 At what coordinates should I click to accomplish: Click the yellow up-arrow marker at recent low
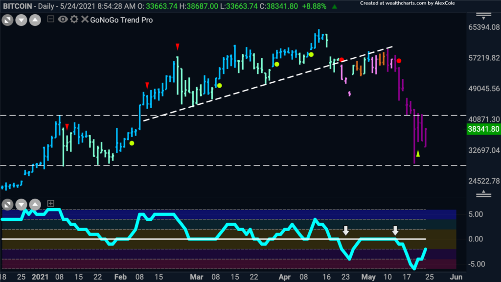pos(417,154)
